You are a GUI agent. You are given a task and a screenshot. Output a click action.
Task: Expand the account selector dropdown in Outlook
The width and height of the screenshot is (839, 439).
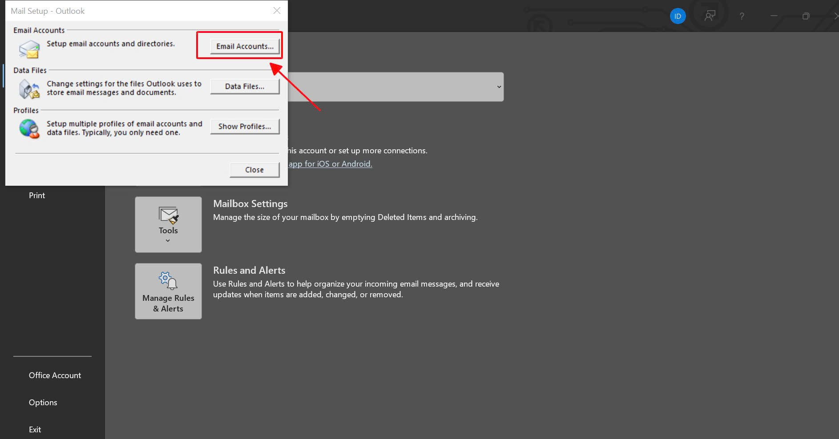(499, 87)
